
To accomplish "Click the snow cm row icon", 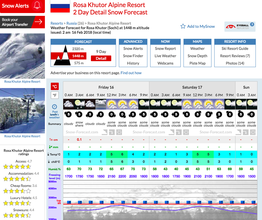I will (x=51, y=140).
